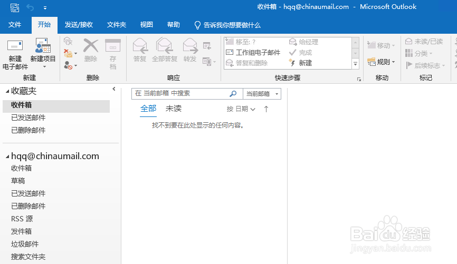Customize Quick Access Toolbar dropdown arrow
Image resolution: width=457 pixels, height=264 pixels.
45,8
